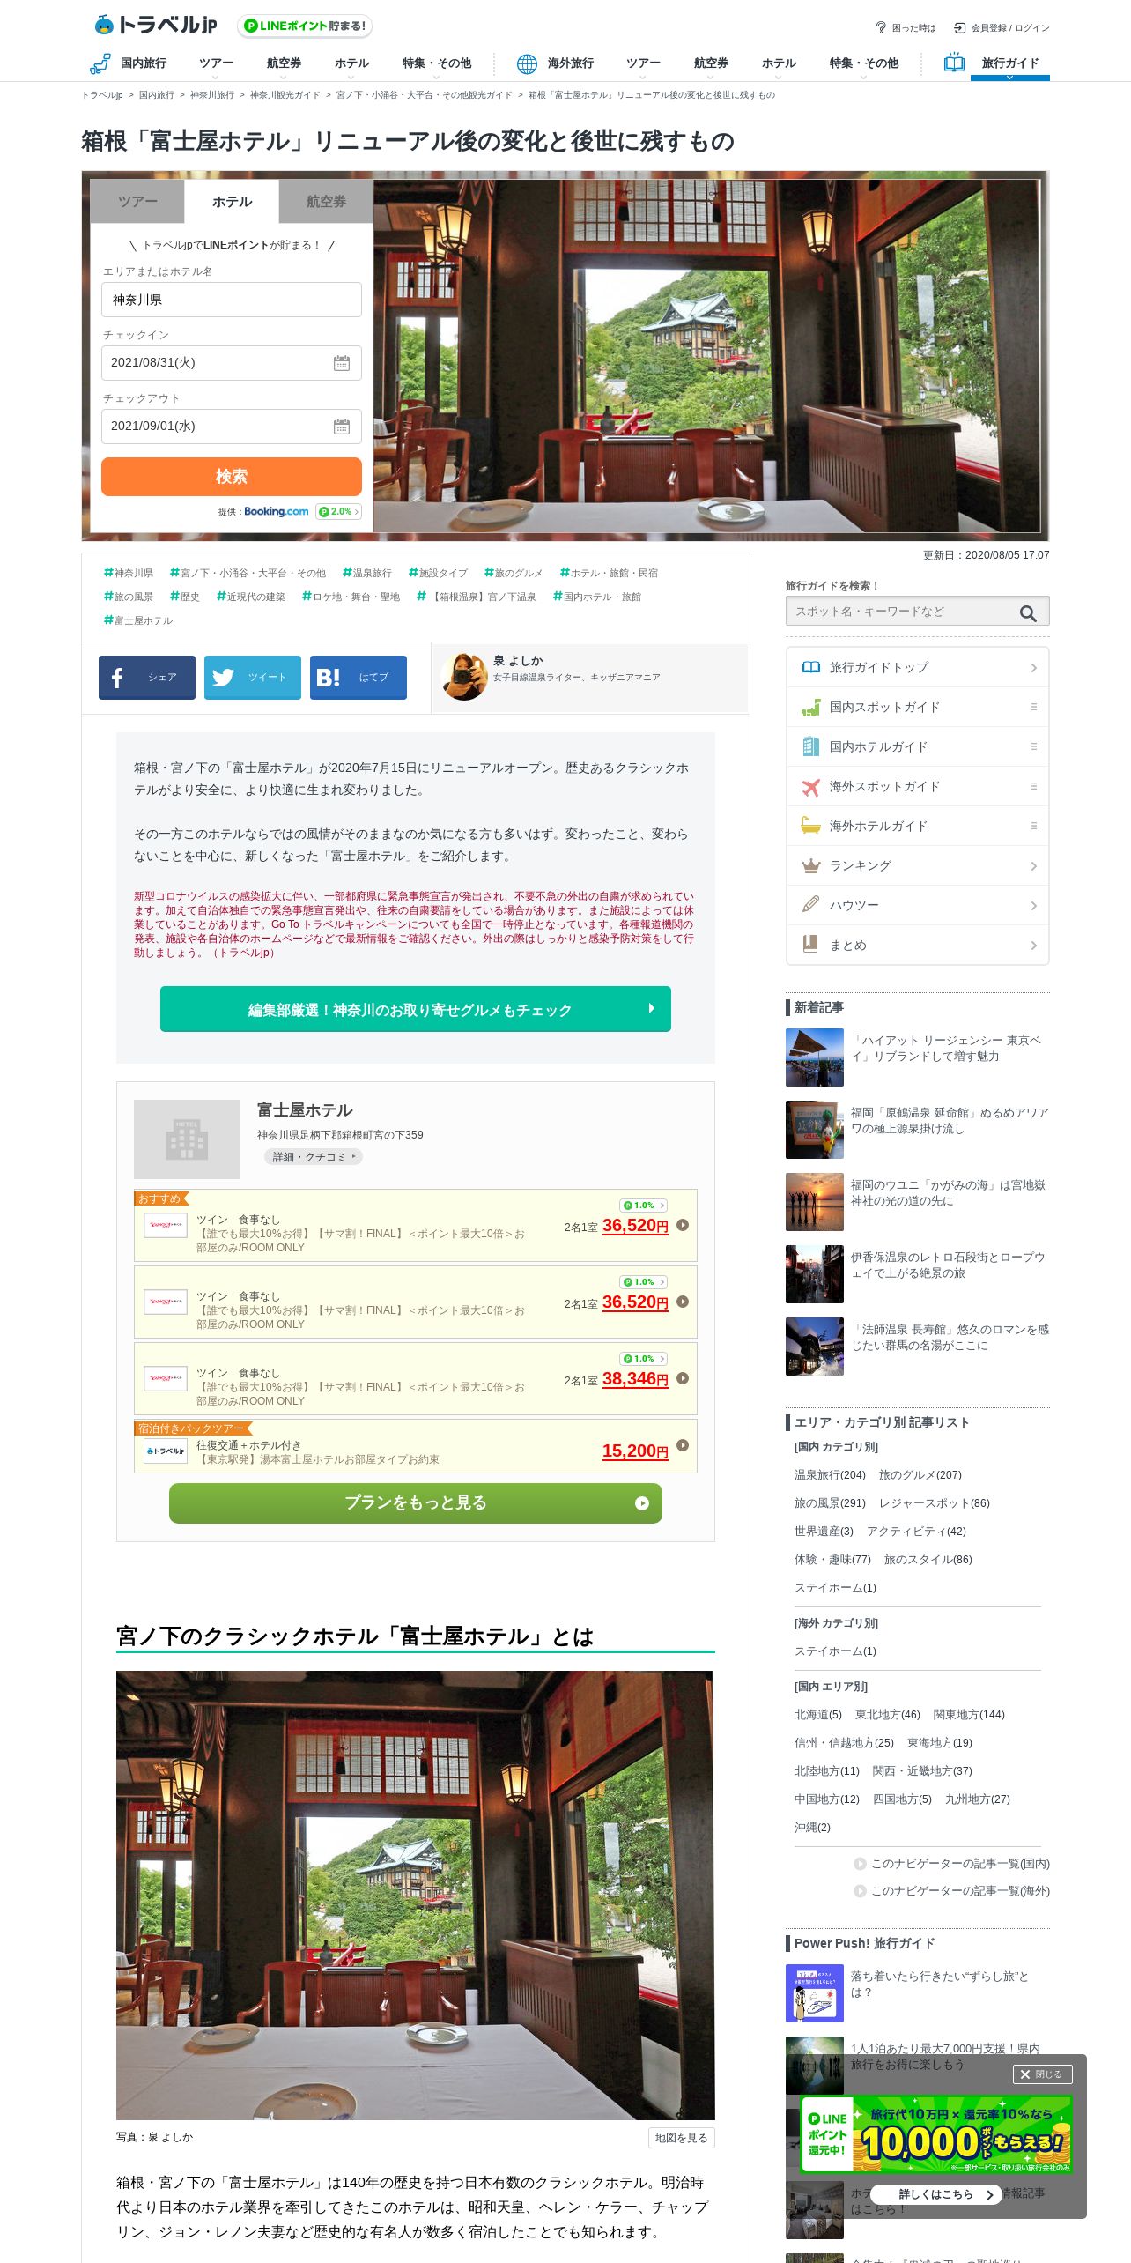Click the magnifier search icon
This screenshot has width=1131, height=2263.
tap(1028, 612)
